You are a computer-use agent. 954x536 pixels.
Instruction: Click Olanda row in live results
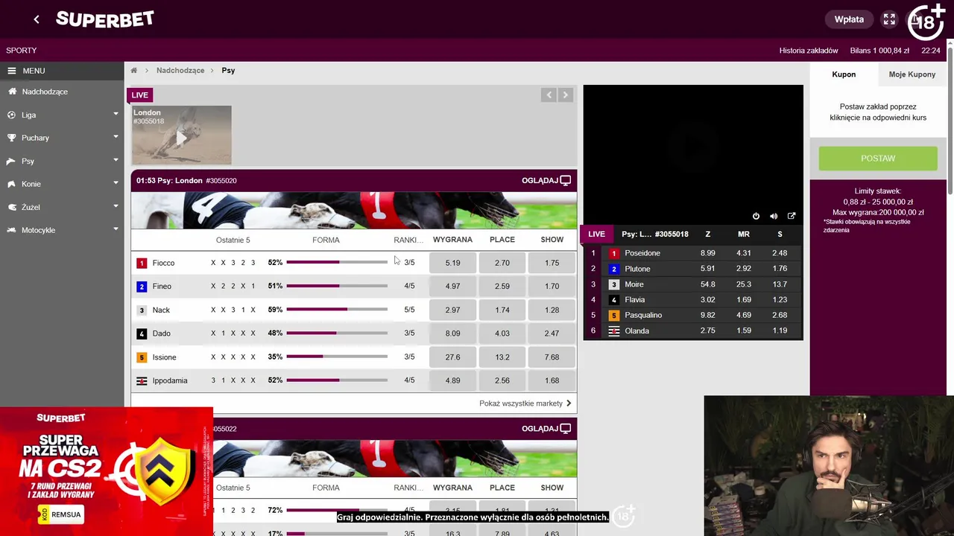(x=693, y=331)
